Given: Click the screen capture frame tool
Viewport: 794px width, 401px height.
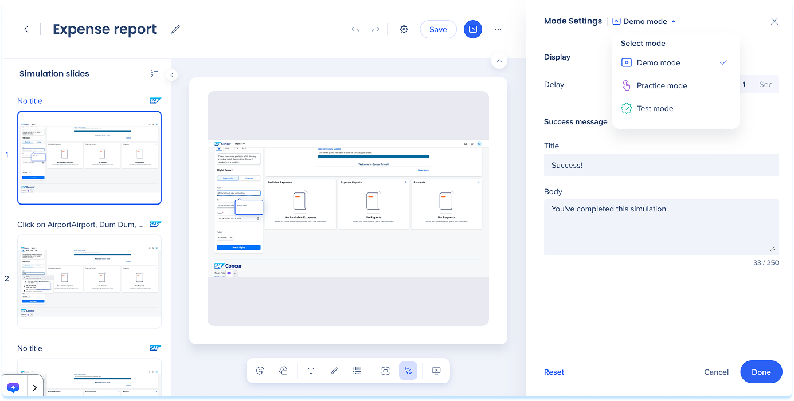Looking at the screenshot, I should [x=385, y=371].
